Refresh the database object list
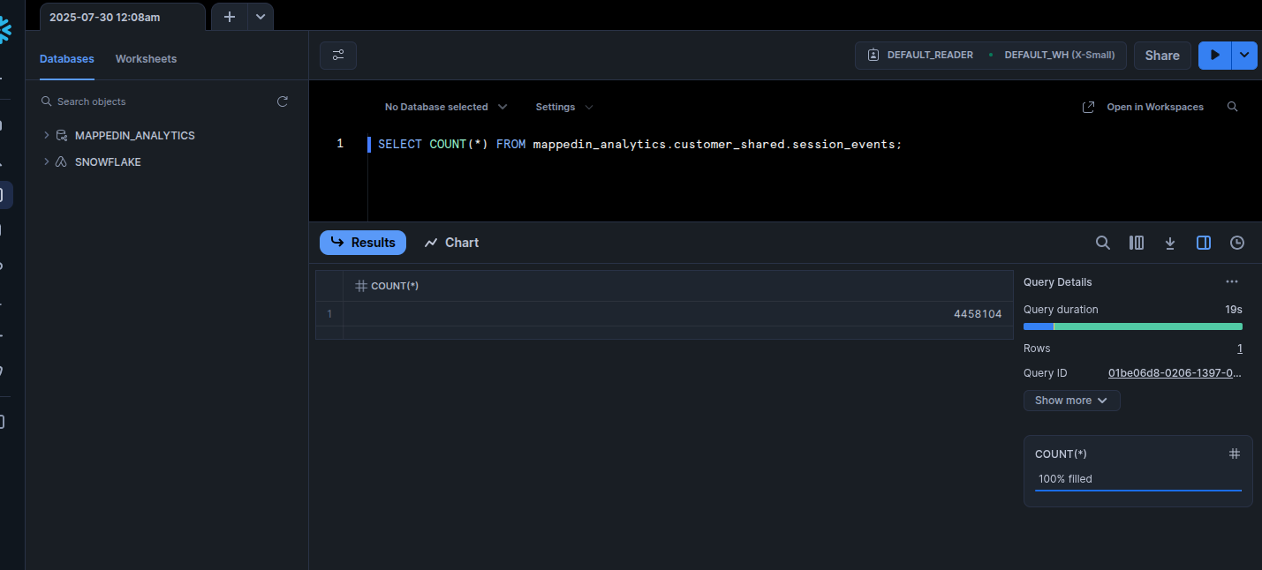The image size is (1262, 570). (283, 101)
